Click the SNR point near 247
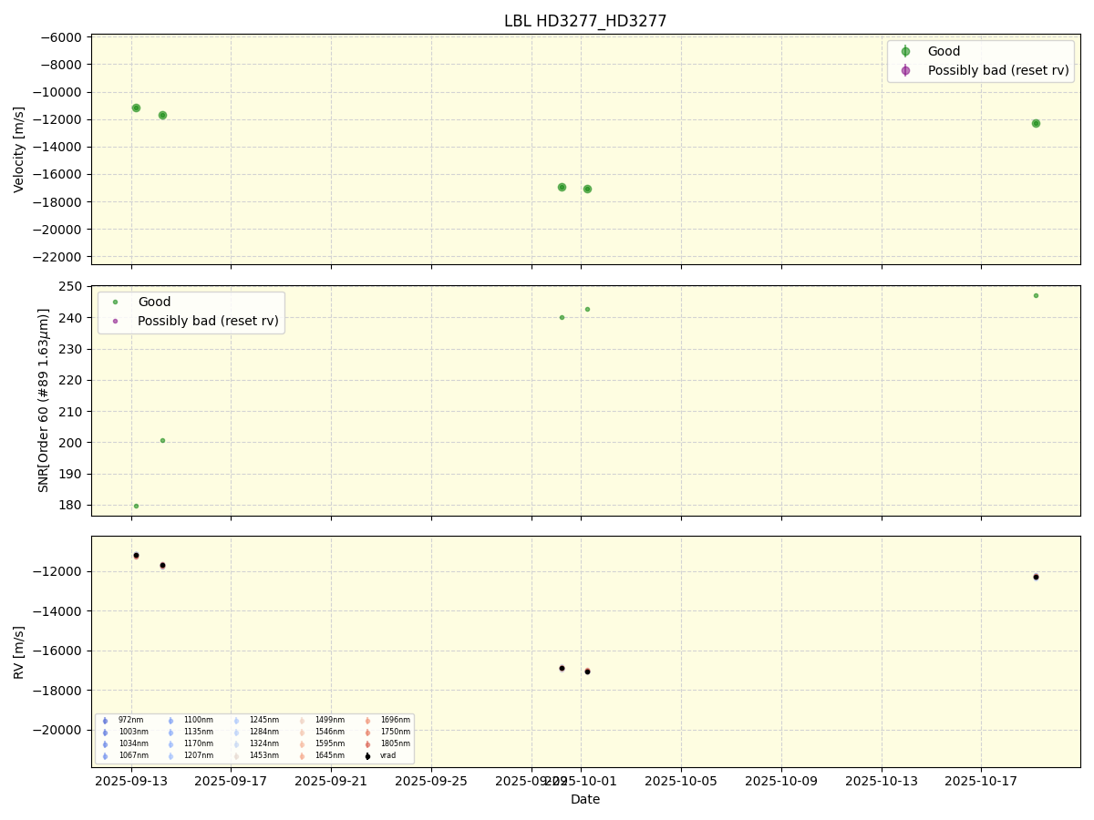 [x=1036, y=295]
